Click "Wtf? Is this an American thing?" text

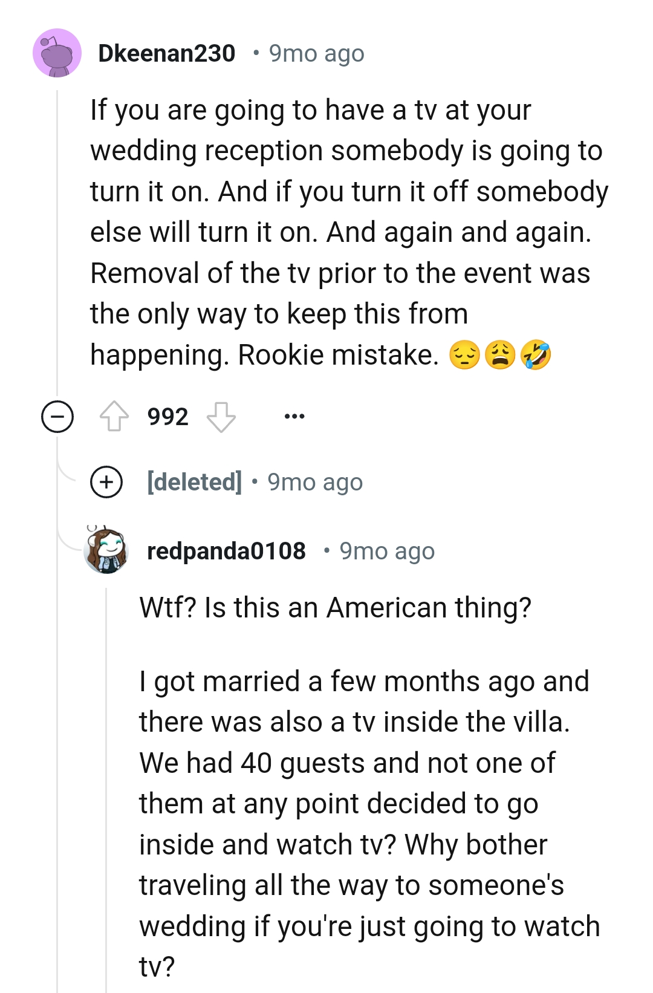point(335,607)
